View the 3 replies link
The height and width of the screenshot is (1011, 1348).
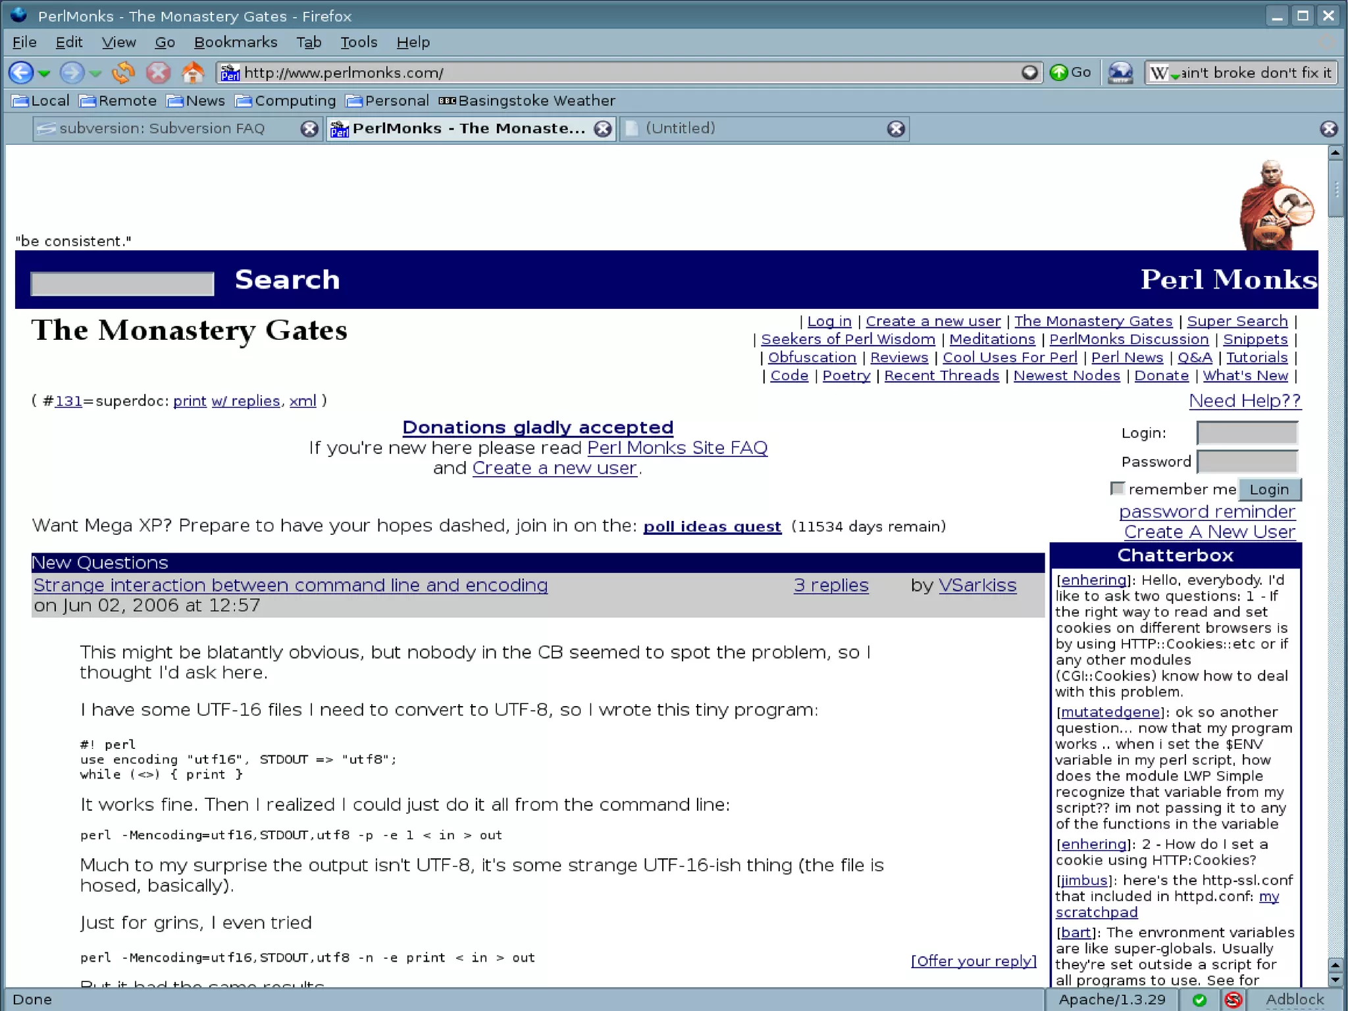point(831,585)
